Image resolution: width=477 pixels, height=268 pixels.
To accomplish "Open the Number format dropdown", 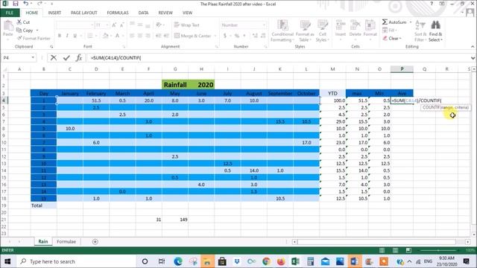I will (264, 25).
